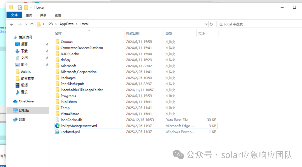
Task: Select 音乐 in navigation pane
Action: pyautogui.click(x=24, y=92)
